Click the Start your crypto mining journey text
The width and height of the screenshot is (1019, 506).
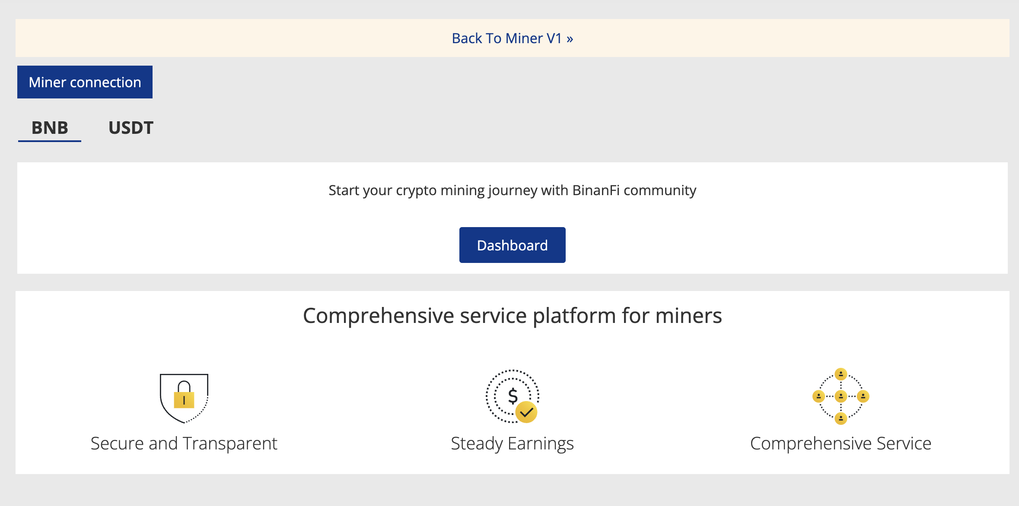[x=513, y=190]
